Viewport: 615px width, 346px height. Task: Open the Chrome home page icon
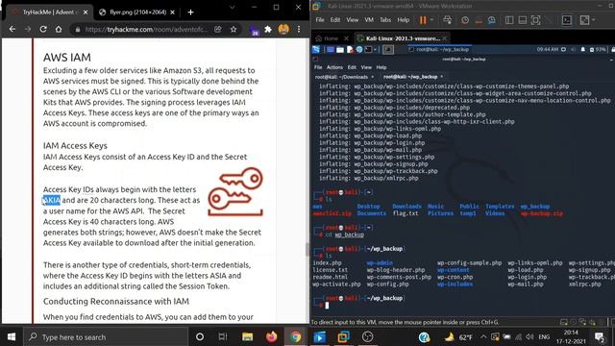pos(59,29)
